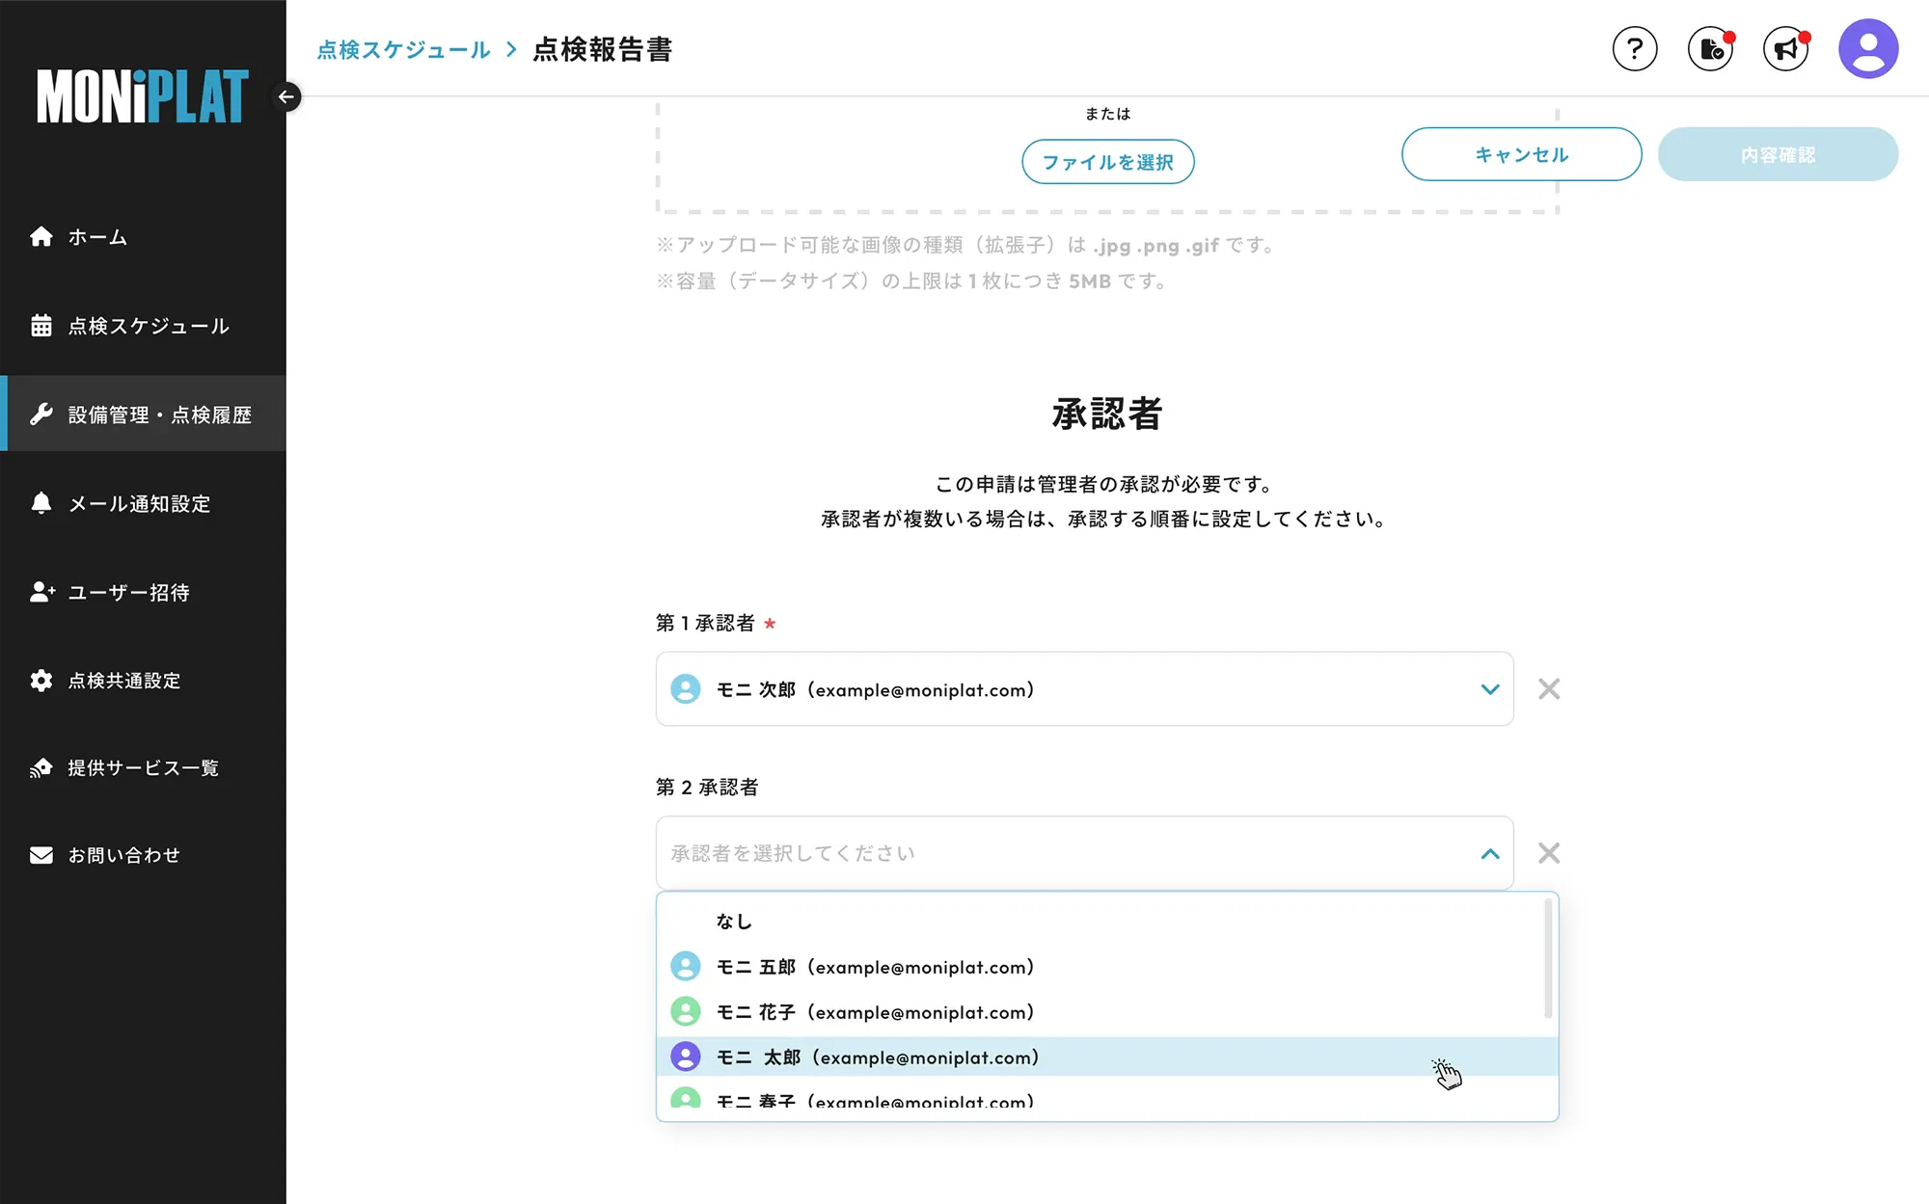Click the 点検報告書 page title
1929x1204 pixels.
coord(603,49)
